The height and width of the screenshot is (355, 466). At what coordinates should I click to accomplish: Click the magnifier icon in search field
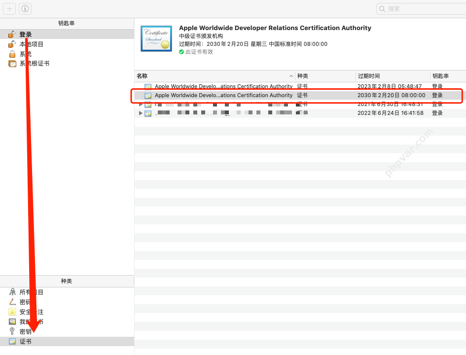click(x=382, y=9)
